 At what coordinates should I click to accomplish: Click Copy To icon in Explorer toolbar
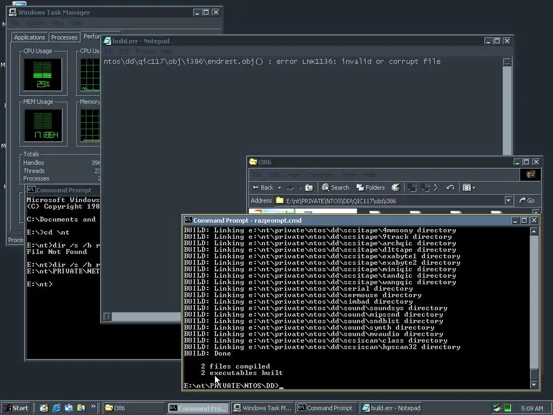pyautogui.click(x=425, y=188)
